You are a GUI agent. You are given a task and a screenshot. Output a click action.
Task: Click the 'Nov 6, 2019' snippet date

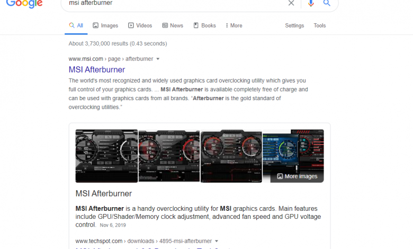[113, 225]
